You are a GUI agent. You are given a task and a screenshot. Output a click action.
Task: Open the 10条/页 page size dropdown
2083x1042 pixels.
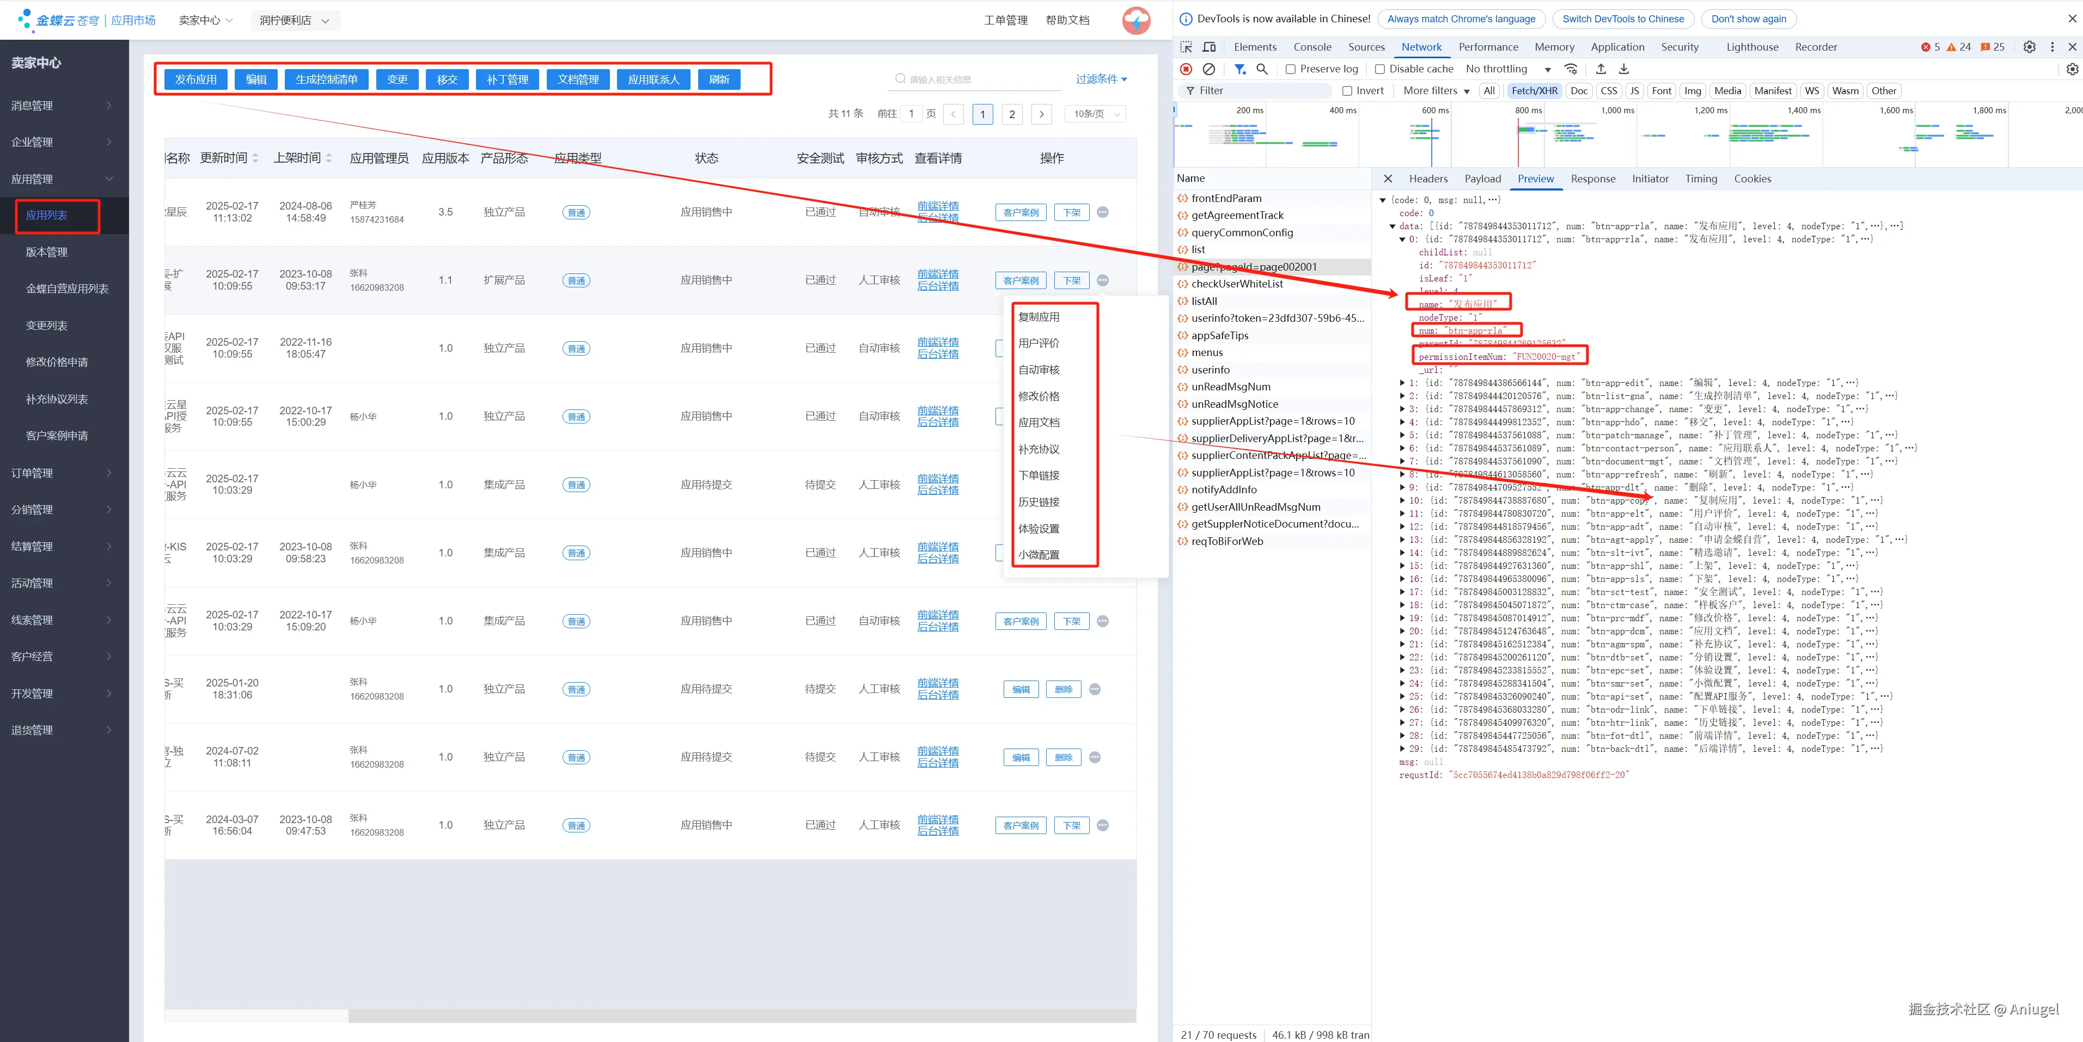pos(1095,114)
